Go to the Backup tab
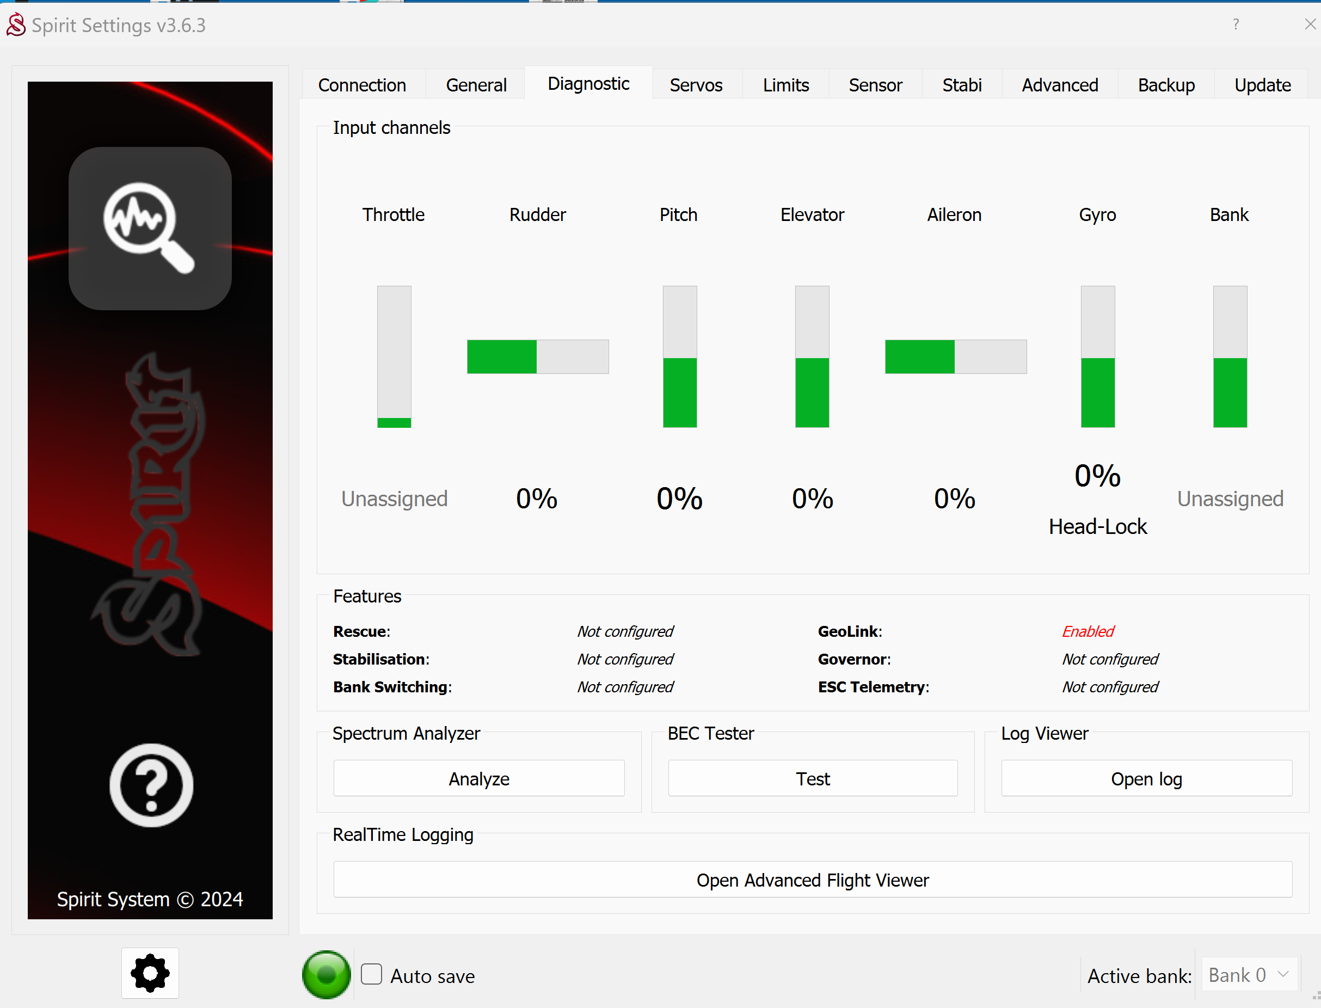This screenshot has width=1321, height=1008. pos(1166,85)
